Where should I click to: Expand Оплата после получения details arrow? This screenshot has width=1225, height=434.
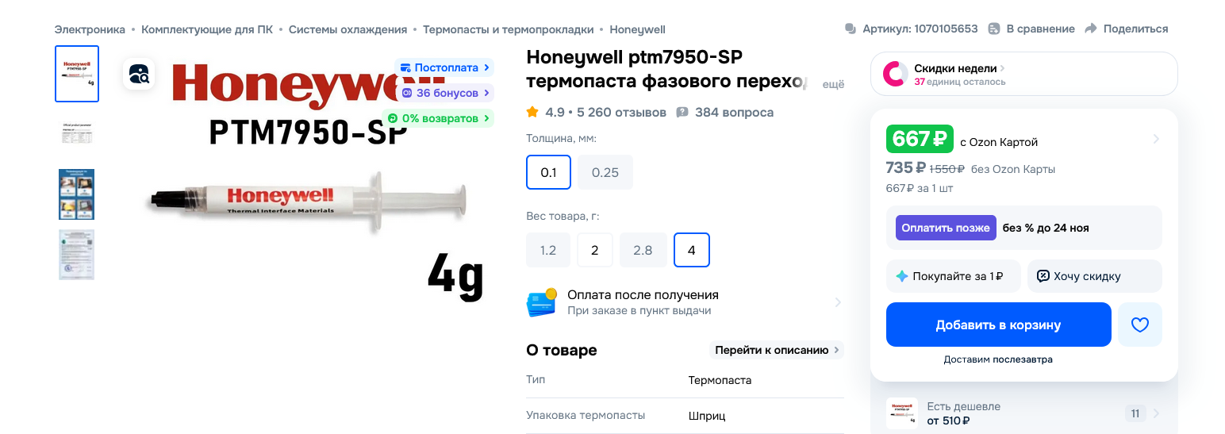click(838, 302)
